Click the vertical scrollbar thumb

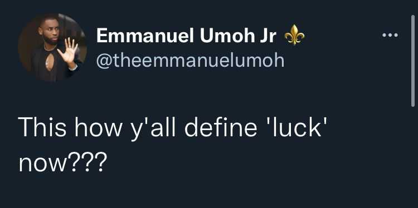[x=413, y=61]
